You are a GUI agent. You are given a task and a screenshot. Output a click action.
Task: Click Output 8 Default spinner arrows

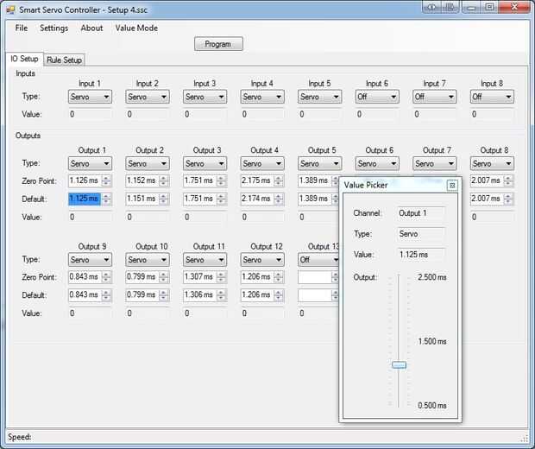[508, 199]
